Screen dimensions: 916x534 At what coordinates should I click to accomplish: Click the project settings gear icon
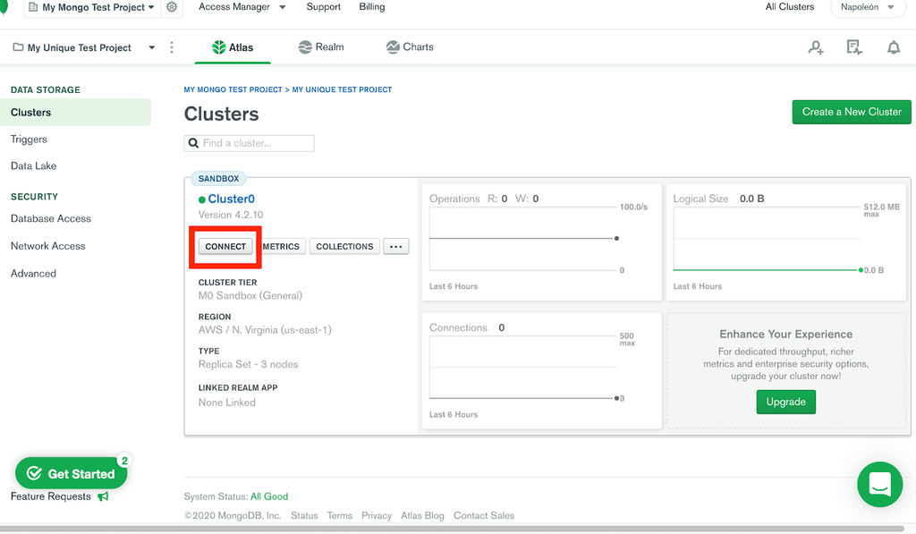(x=174, y=7)
